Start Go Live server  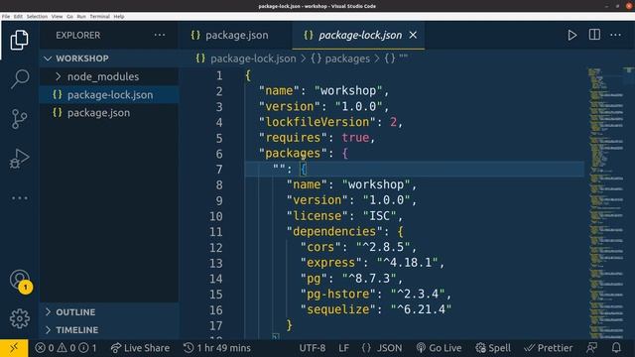[439, 348]
